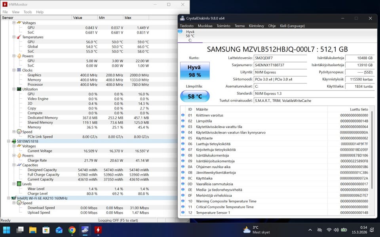The image size is (380, 237).
Task: Click the Capacities graph icon in HWMonitor
Action: click(19, 165)
